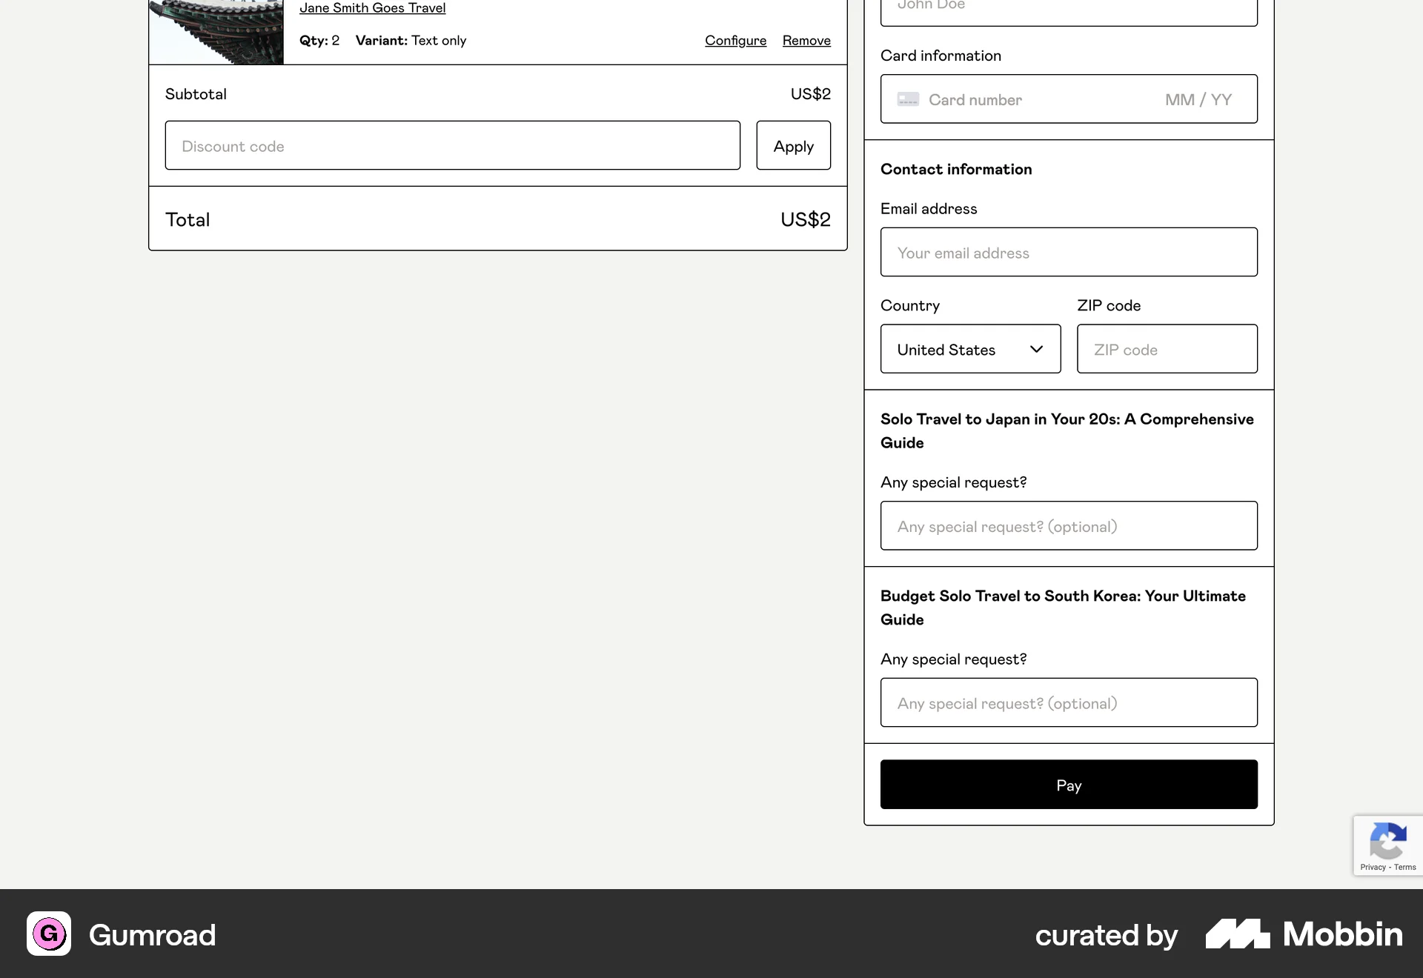
Task: Click the Apply button for the discount code
Action: [x=793, y=145]
